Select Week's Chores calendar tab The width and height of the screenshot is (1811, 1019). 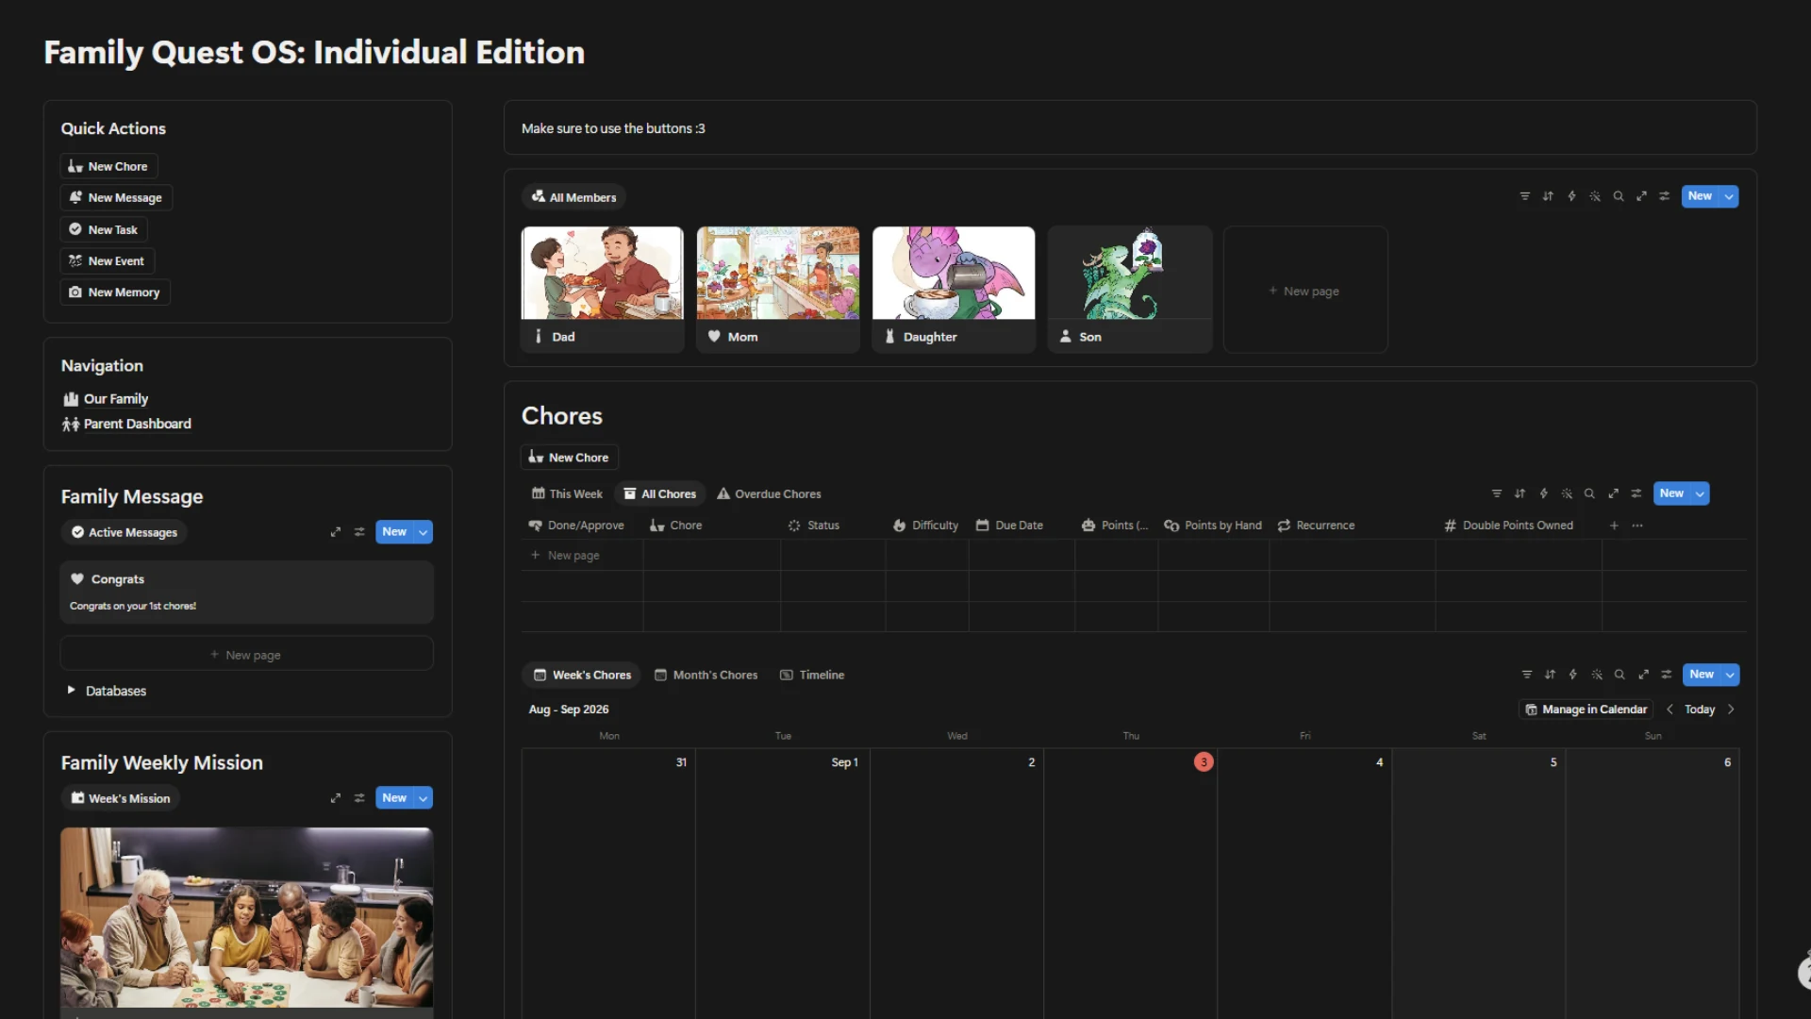(x=582, y=675)
